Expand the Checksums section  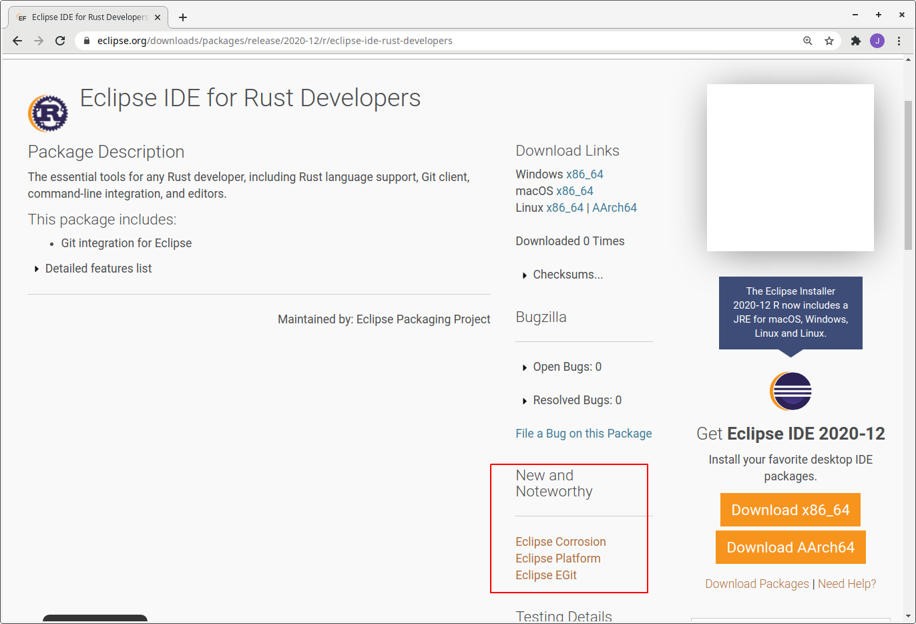click(x=567, y=275)
